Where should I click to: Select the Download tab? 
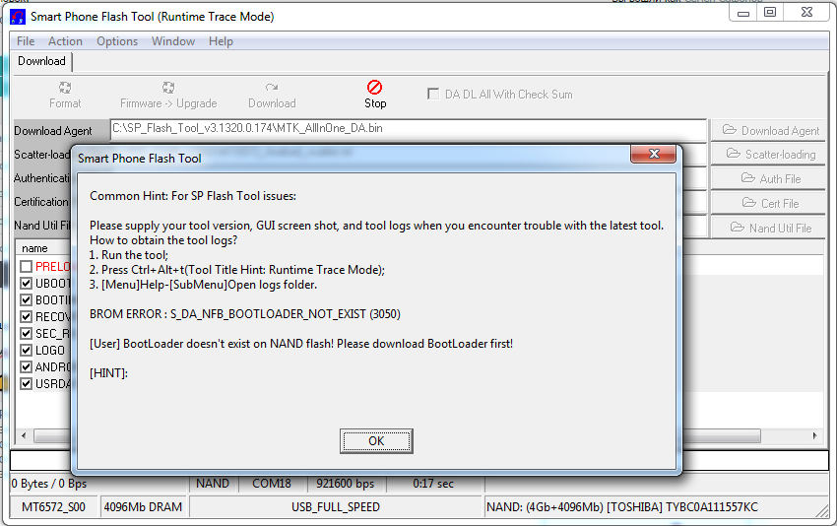(41, 61)
